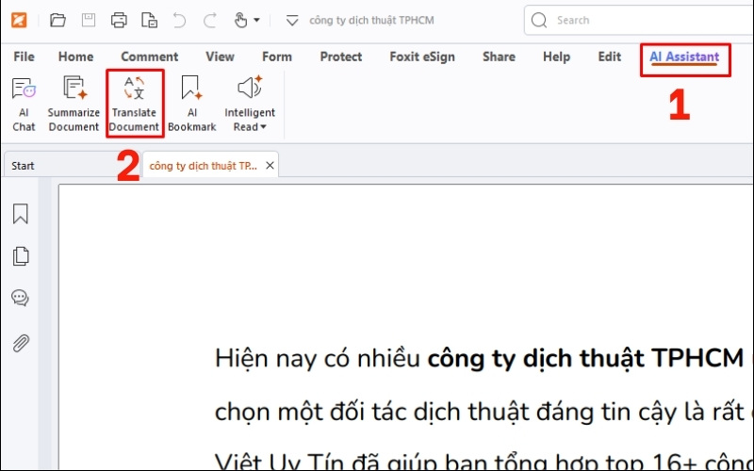Open the Foxit eSign ribbon tab
This screenshot has height=471, width=754.
pos(422,57)
